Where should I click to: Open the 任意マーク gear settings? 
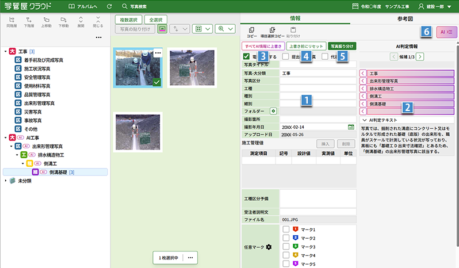pos(269,247)
